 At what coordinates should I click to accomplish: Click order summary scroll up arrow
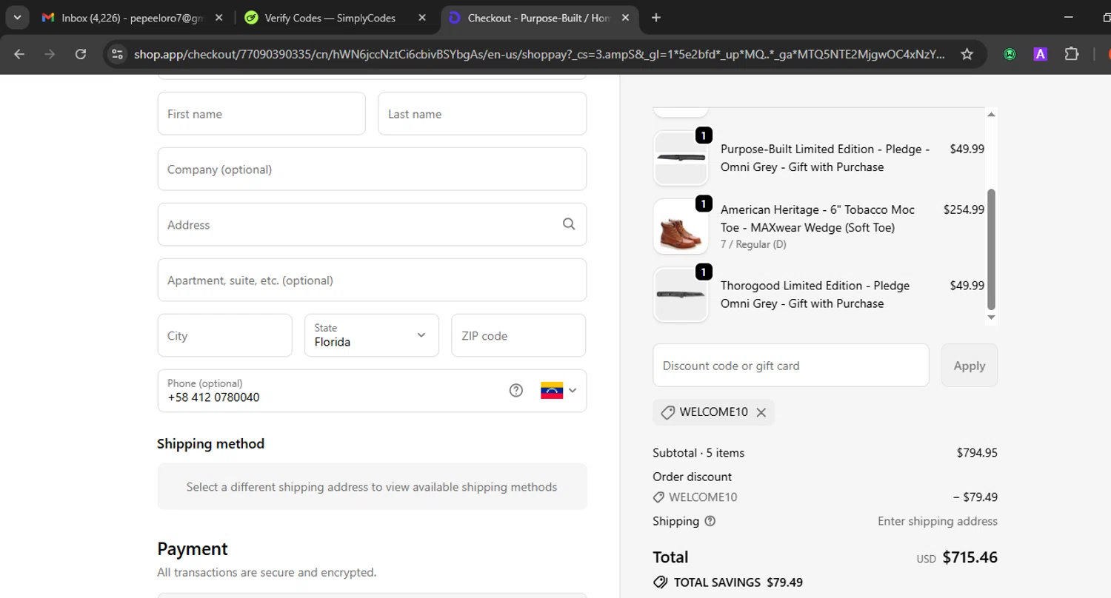click(991, 114)
